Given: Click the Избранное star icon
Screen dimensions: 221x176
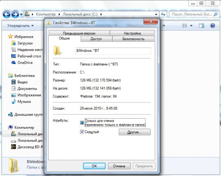Looking at the screenshot, I should point(10,36).
